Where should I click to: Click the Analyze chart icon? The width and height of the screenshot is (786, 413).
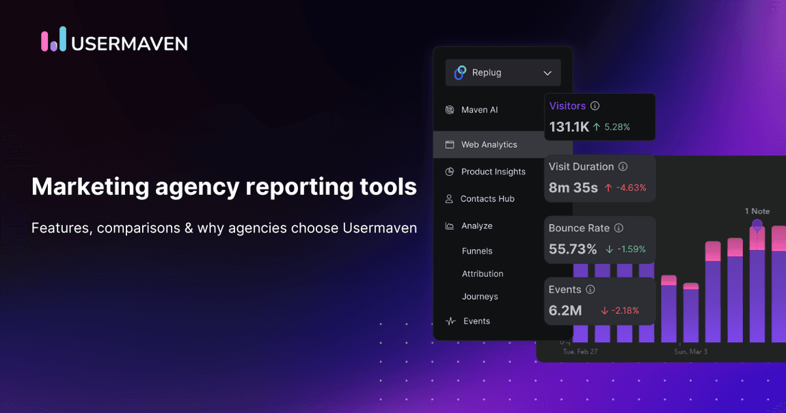(450, 226)
